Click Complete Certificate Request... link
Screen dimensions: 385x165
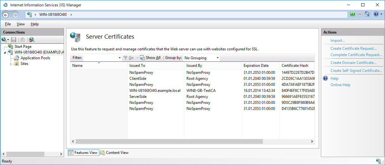point(356,55)
